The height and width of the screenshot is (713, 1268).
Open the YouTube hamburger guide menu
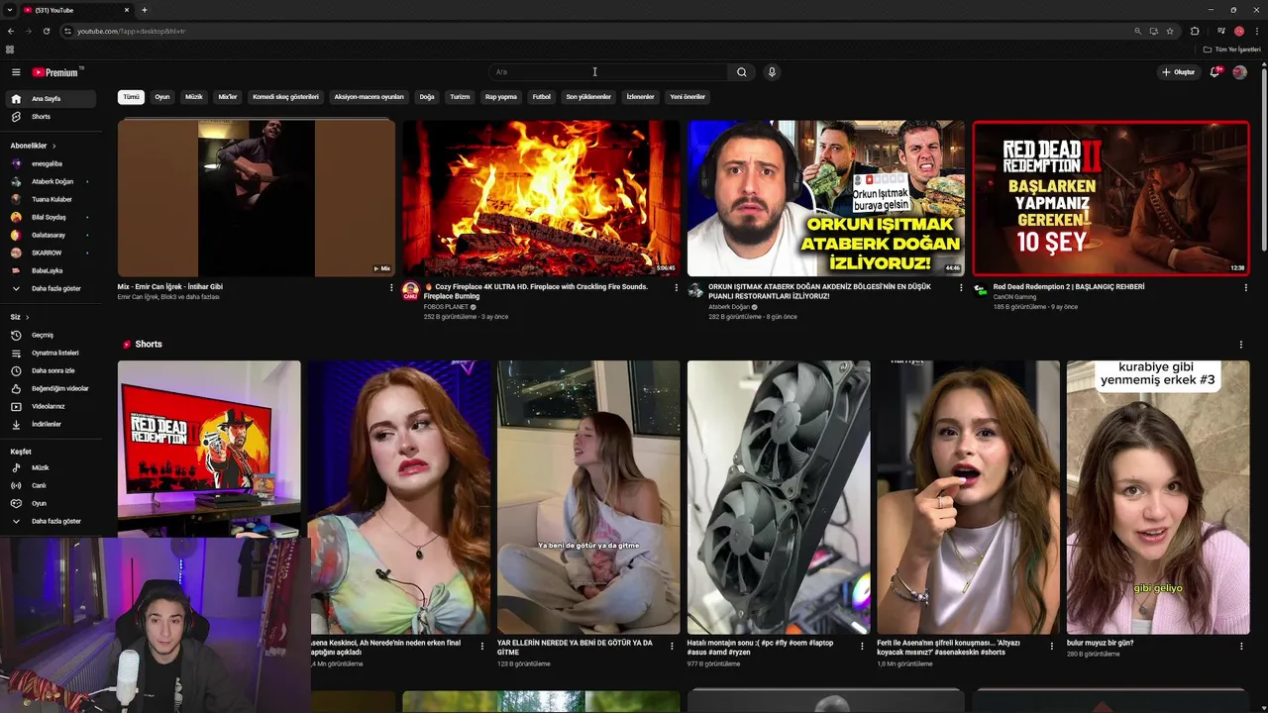point(16,72)
